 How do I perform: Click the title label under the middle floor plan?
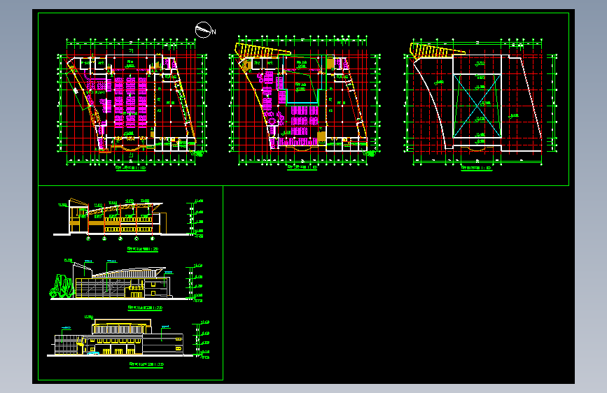302,168
